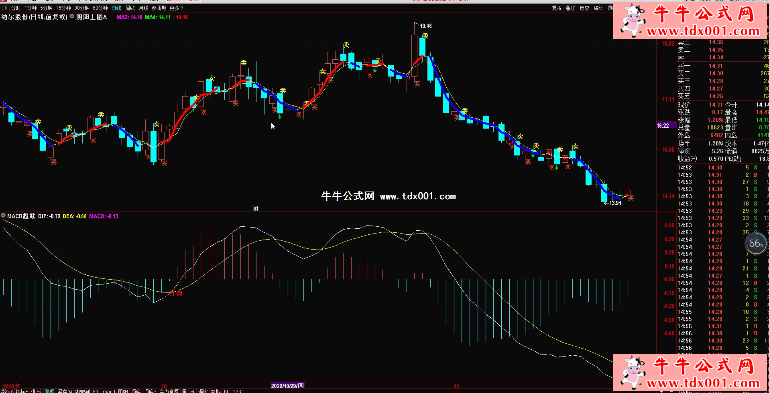The width and height of the screenshot is (769, 393).
Task: Select the 筹期 indicator tab
Action: (216, 391)
